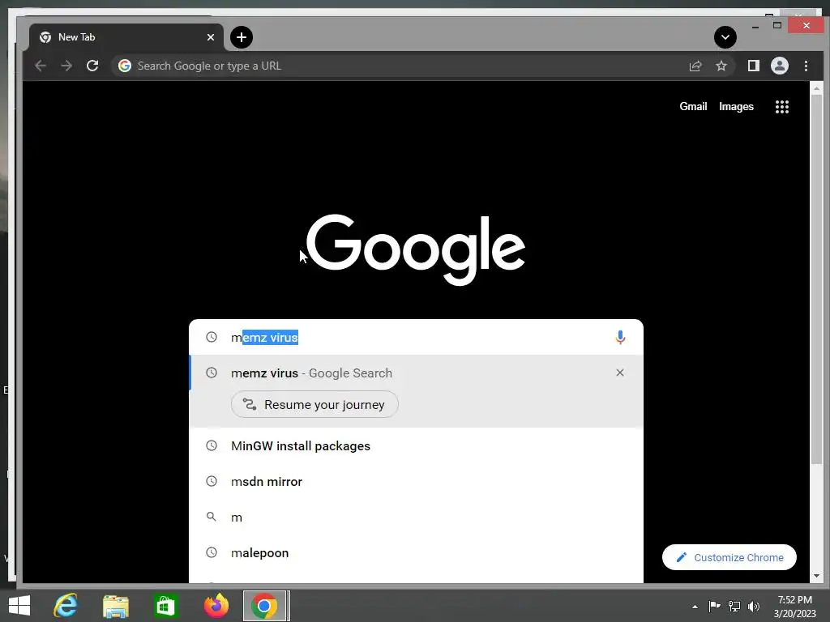Select the plain m search suggestion
This screenshot has width=830, height=622.
point(416,517)
